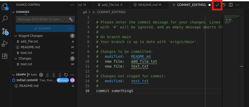Click the Staged Changes count badge 3
The image size is (249, 107).
(x=72, y=36)
